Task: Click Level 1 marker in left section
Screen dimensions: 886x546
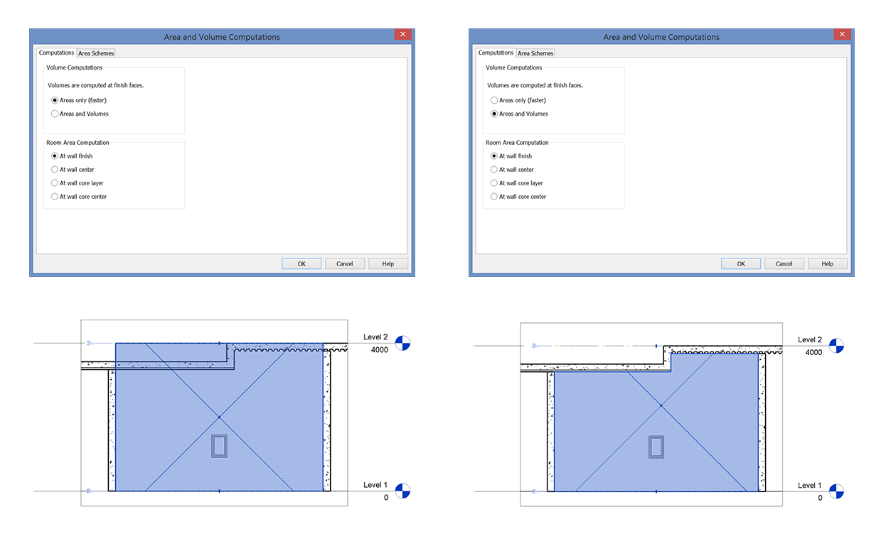Action: pyautogui.click(x=402, y=491)
